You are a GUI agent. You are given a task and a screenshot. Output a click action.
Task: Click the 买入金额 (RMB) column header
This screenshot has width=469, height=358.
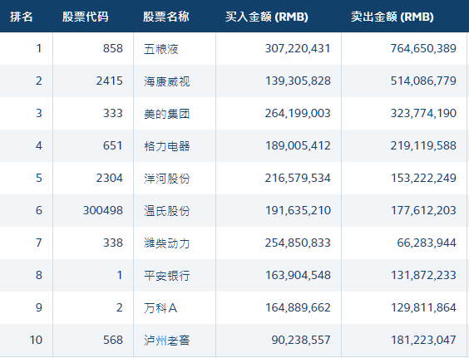pyautogui.click(x=266, y=17)
